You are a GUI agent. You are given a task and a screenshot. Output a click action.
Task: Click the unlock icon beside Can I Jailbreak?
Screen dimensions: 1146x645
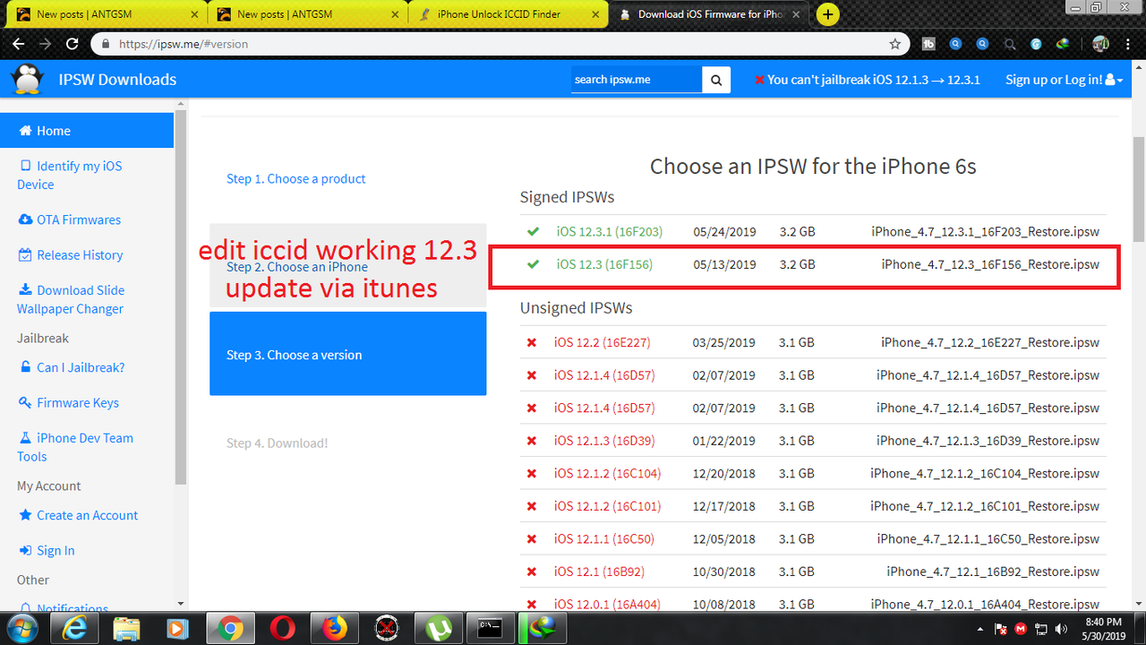(x=25, y=367)
